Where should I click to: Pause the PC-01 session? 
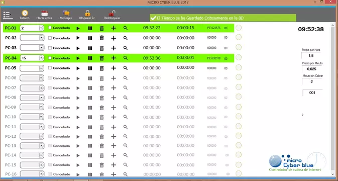point(90,28)
